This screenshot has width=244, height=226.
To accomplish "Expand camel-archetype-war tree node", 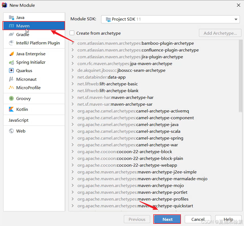I will click(73, 145).
